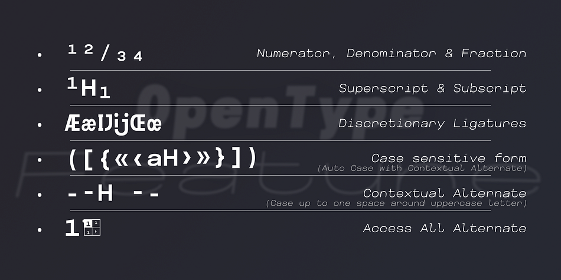Click the Discretionary Ligatures label
This screenshot has height=280, width=561.
(x=432, y=124)
